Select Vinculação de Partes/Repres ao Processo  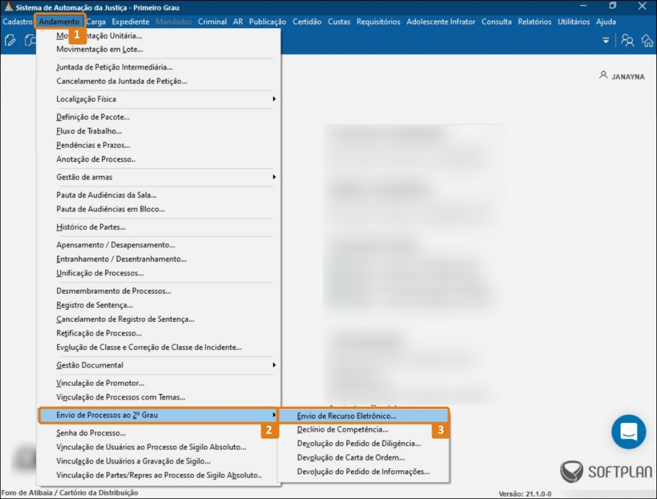pos(158,476)
